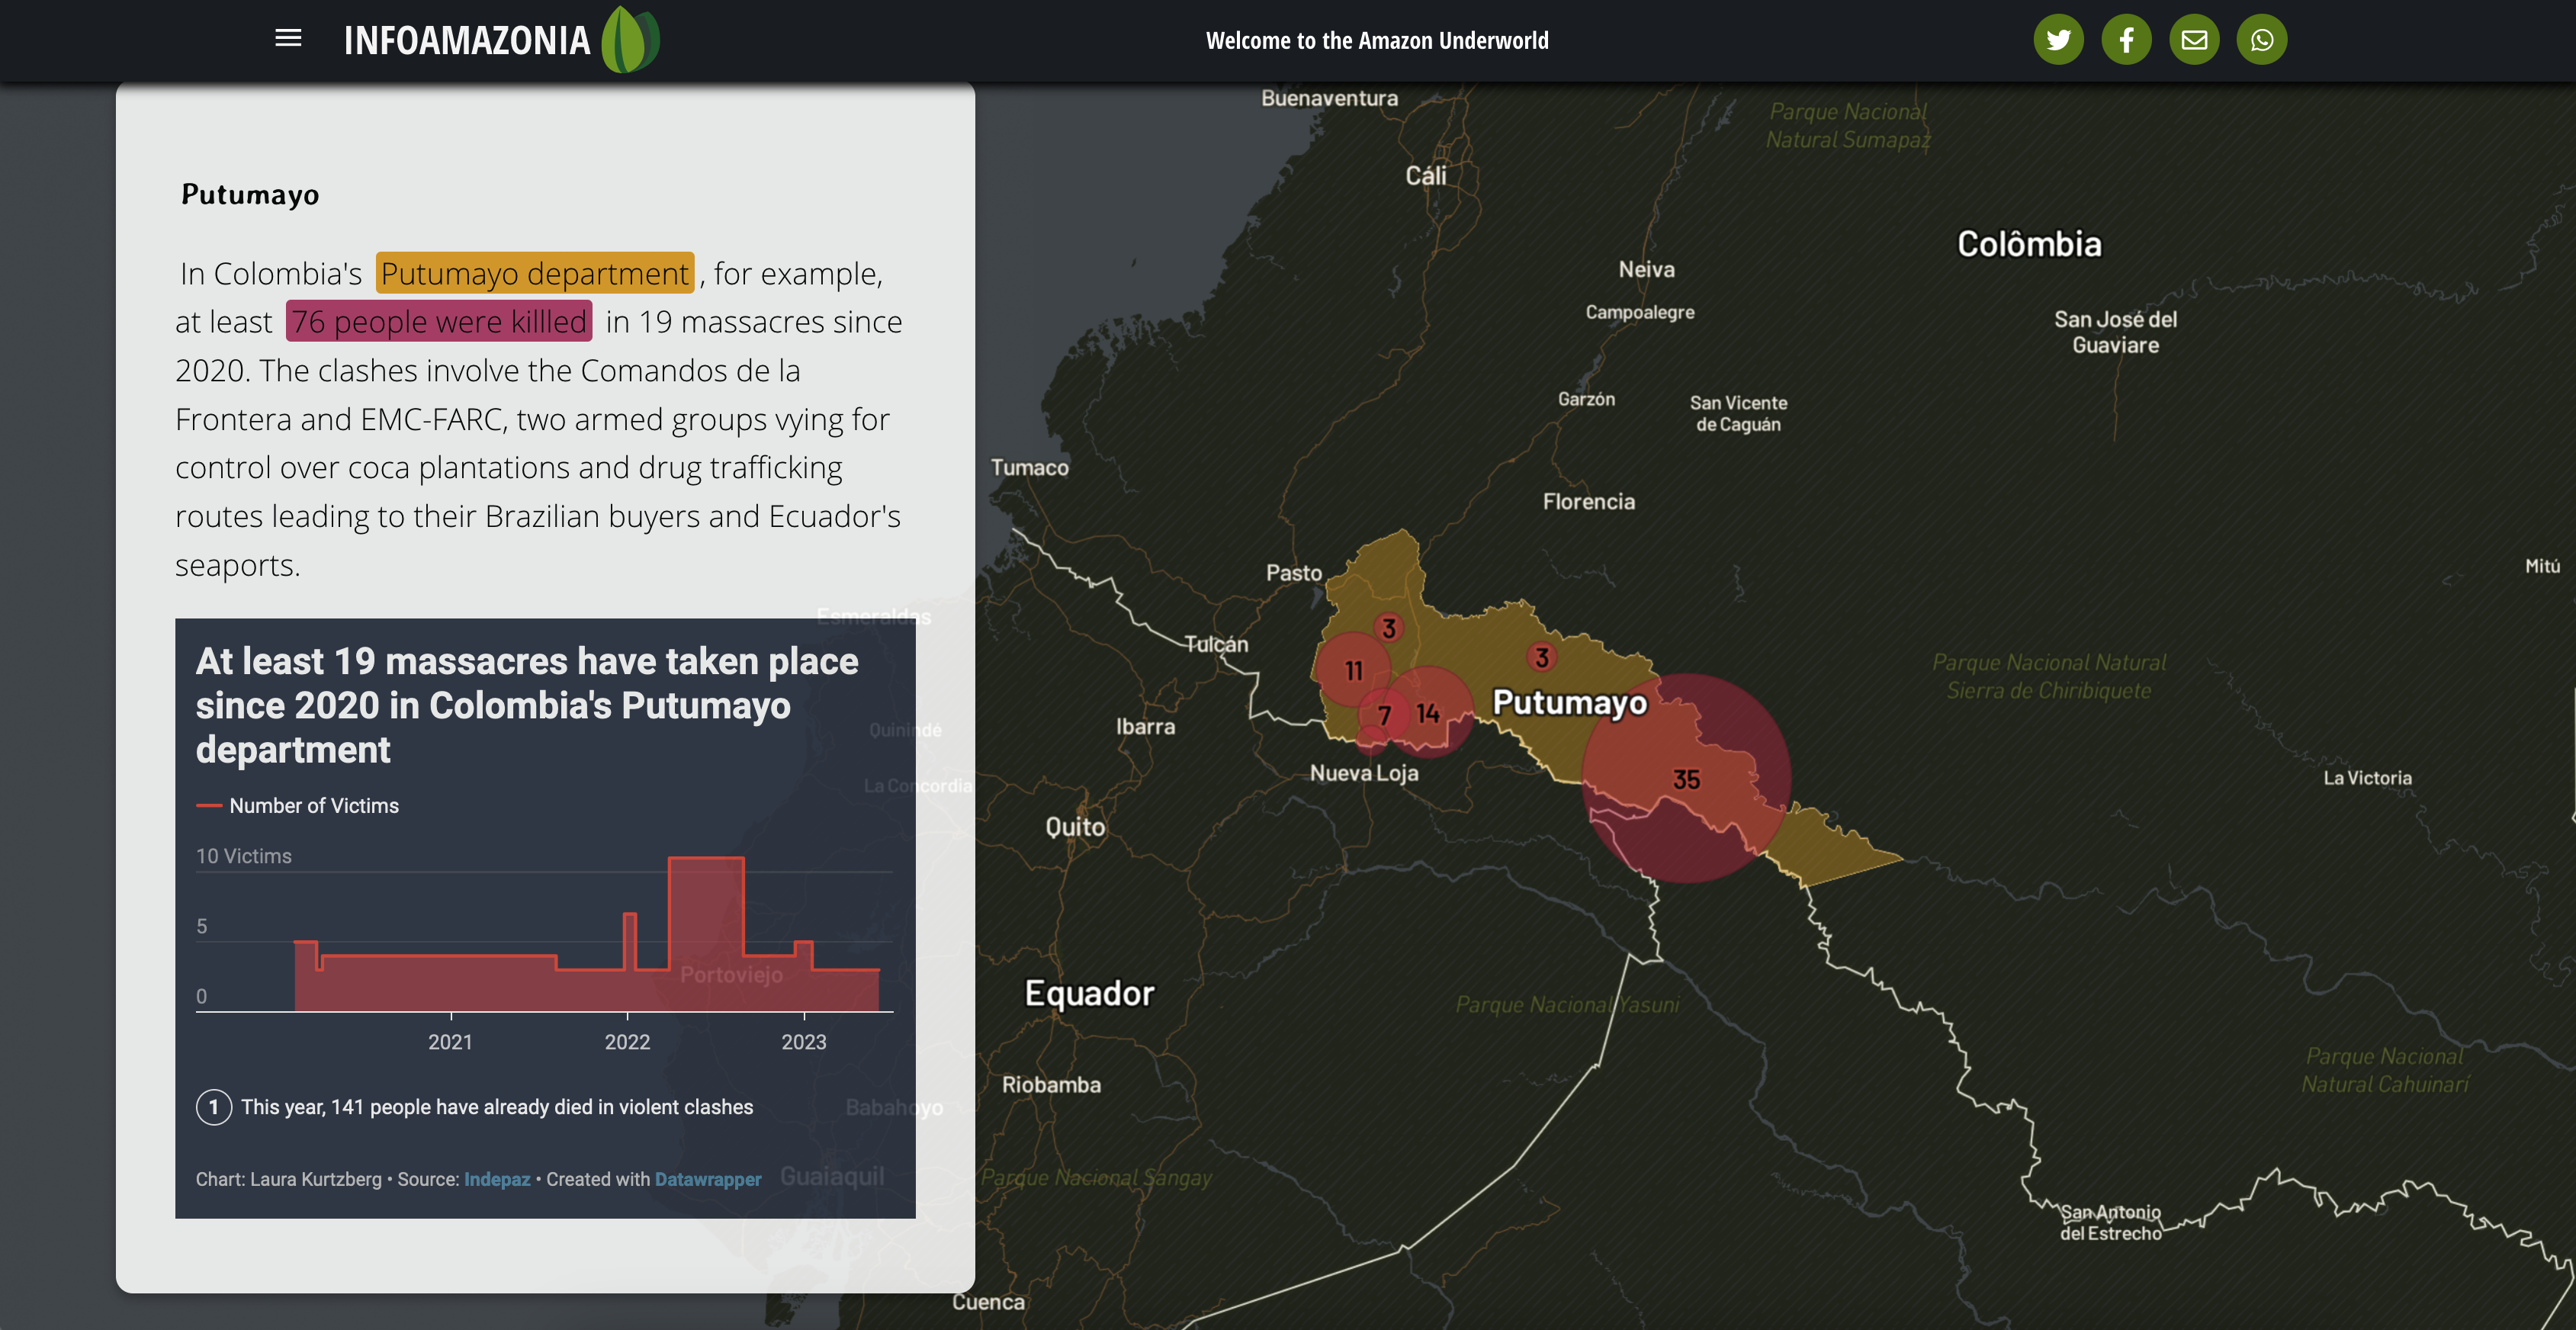Viewport: 2576px width, 1330px height.
Task: Select the map bubble labeled 7
Action: [x=1384, y=715]
